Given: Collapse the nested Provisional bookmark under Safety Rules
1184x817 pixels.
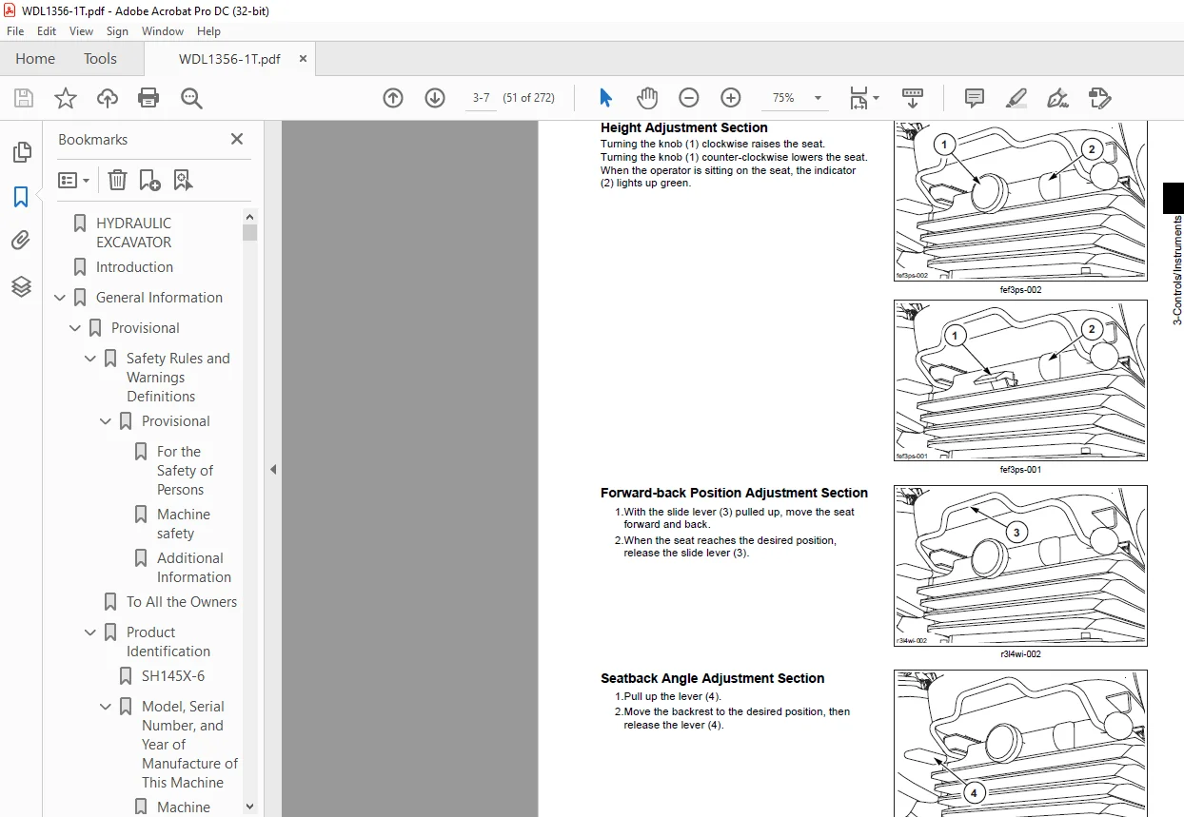Looking at the screenshot, I should [106, 421].
